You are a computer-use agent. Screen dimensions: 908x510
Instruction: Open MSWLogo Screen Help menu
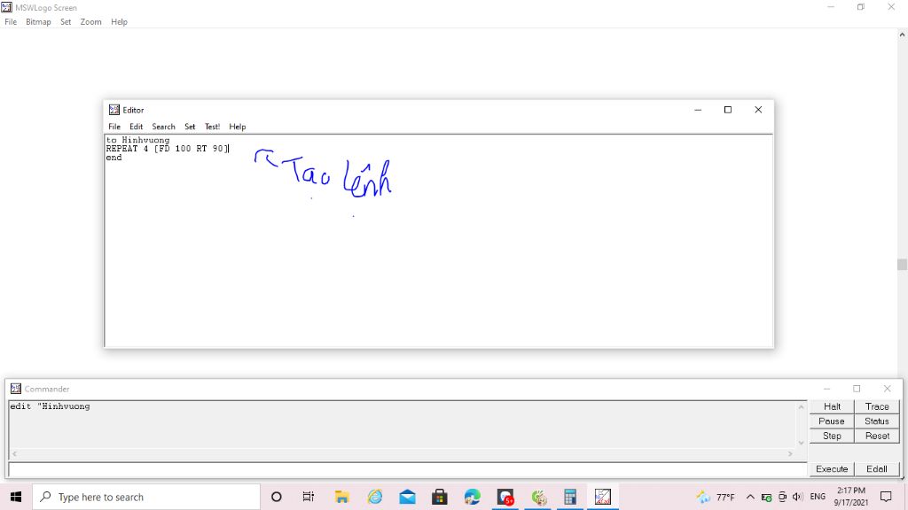[119, 22]
